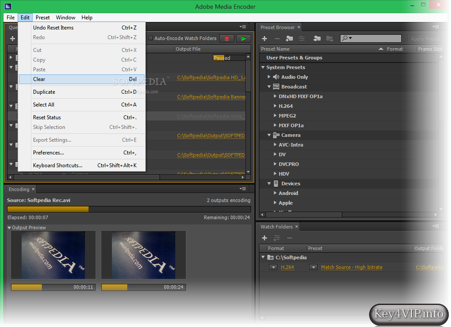Open Keyboard Shortcuts from Edit menu

[82, 165]
